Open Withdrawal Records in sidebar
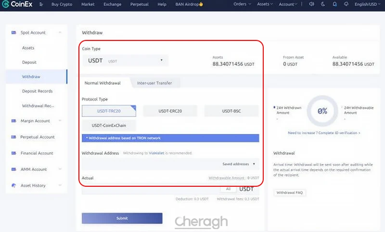 38,106
